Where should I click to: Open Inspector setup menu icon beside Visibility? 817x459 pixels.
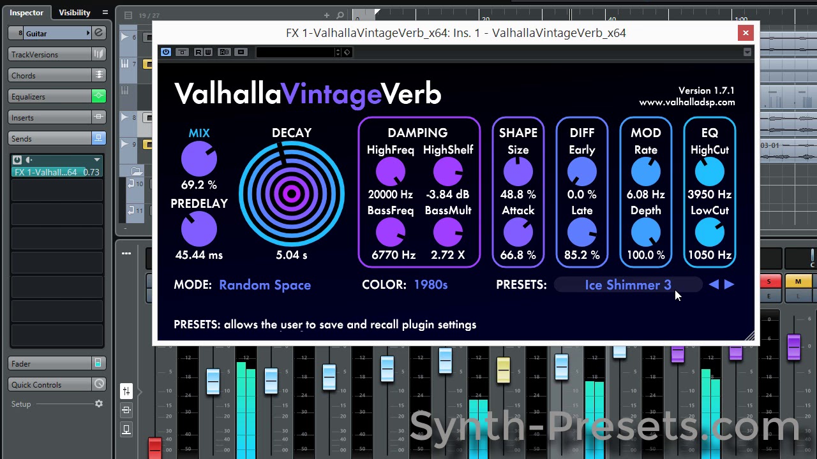[x=105, y=12]
